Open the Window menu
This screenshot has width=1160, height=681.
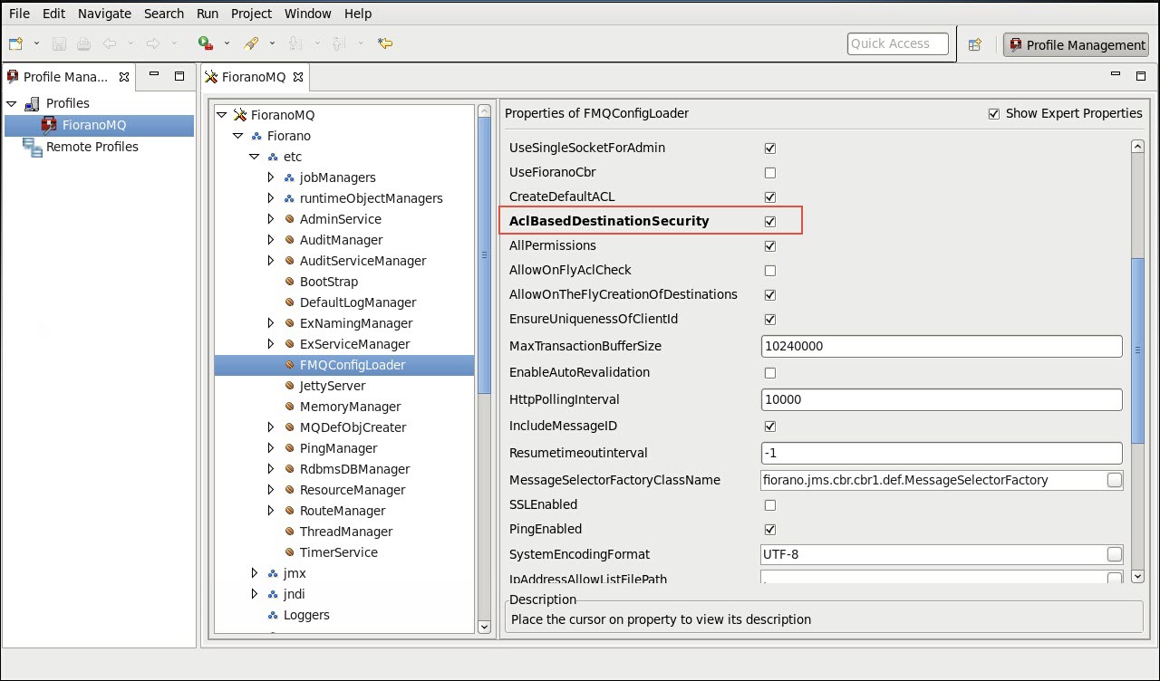click(308, 14)
